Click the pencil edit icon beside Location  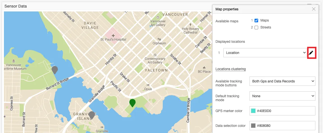[311, 53]
